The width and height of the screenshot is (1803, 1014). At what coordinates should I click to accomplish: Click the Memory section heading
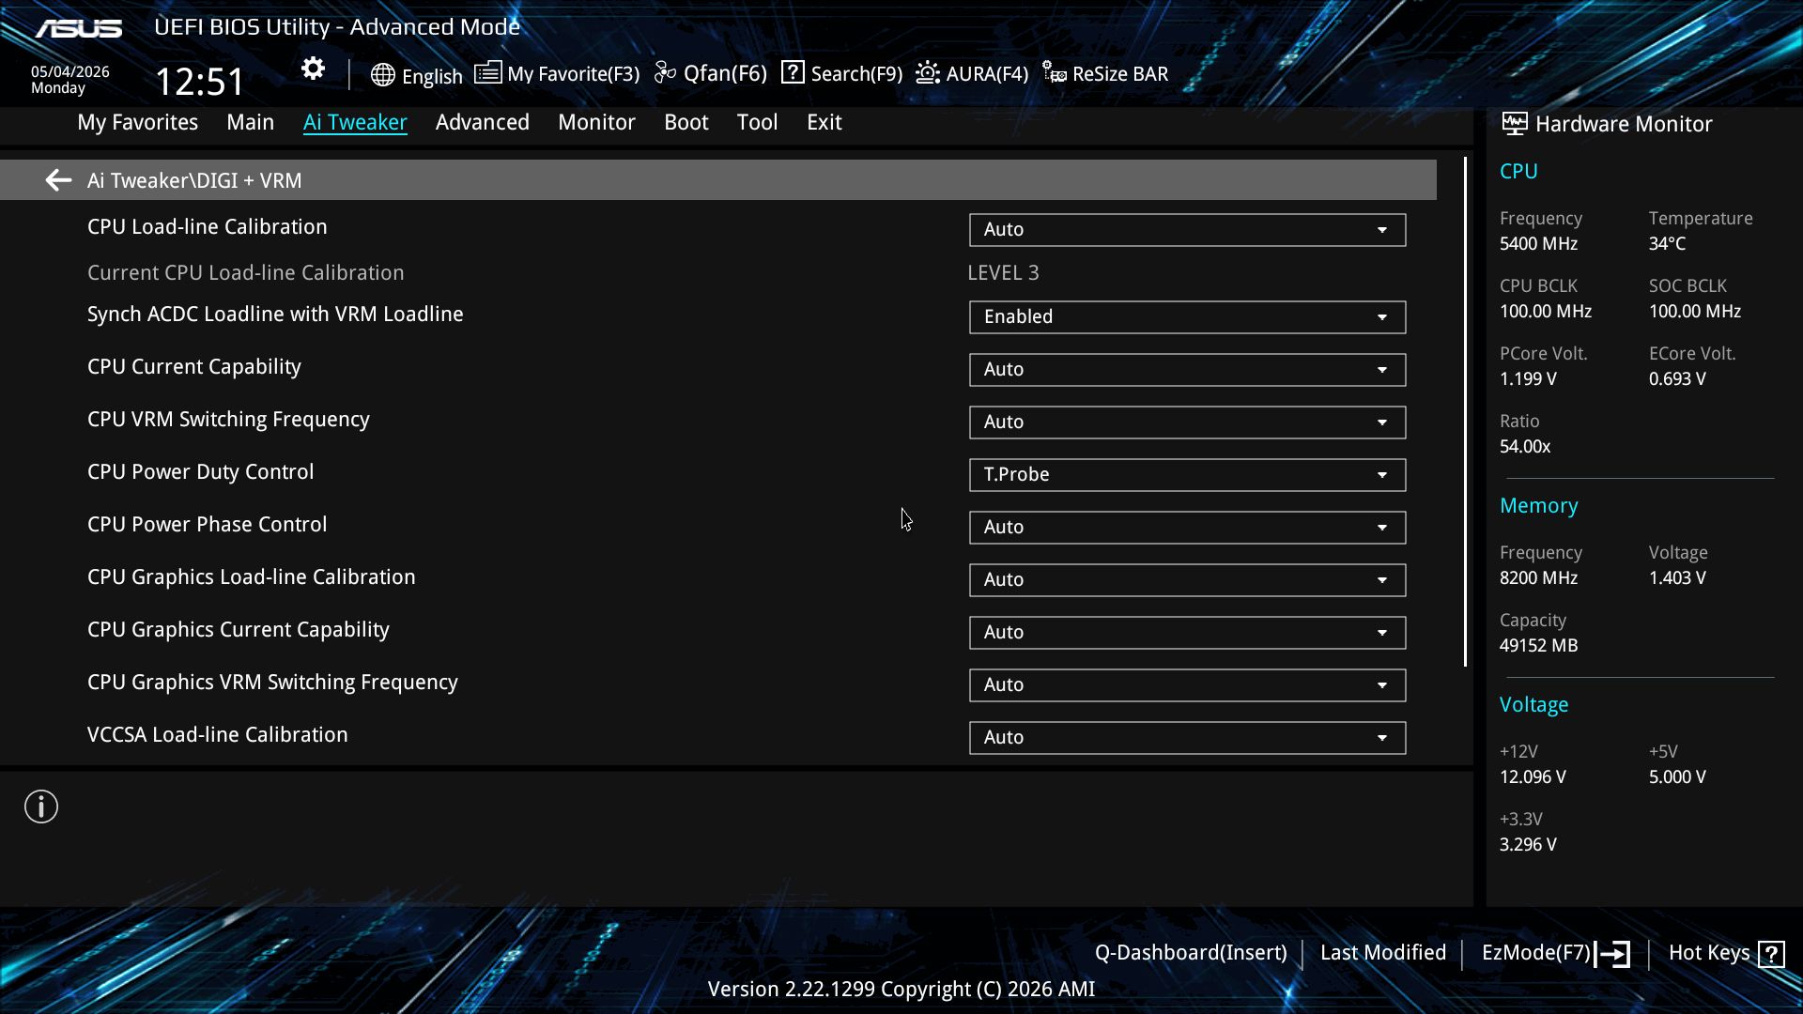pos(1538,506)
